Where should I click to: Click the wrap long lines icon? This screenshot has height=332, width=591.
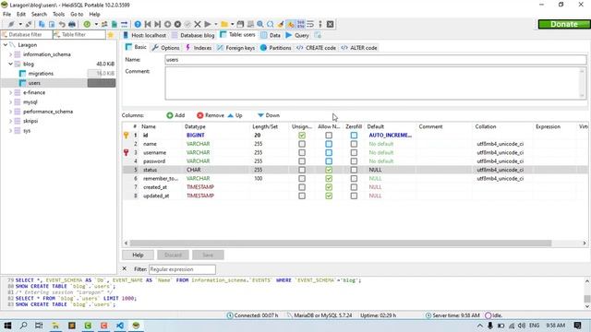310,24
